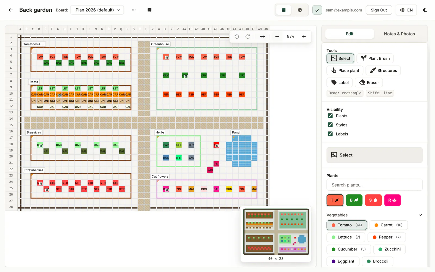Click the Sign Out button

(379, 10)
